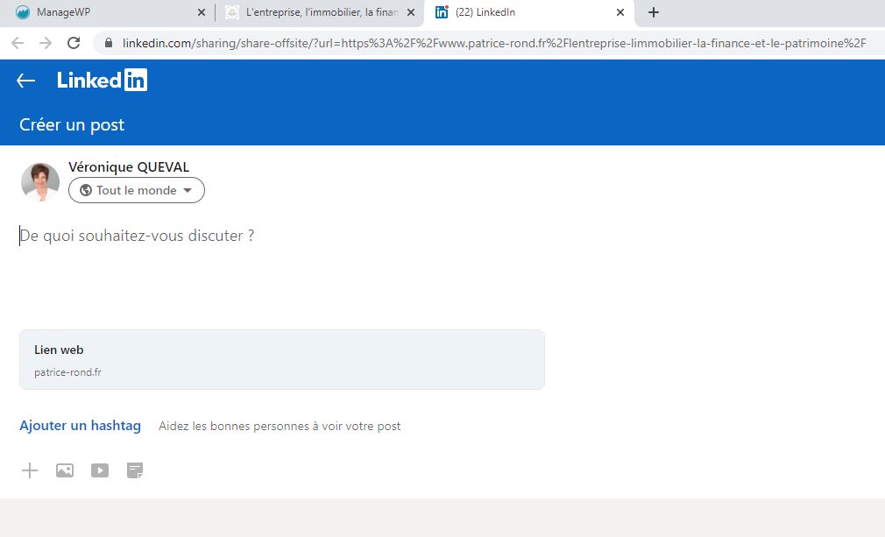The height and width of the screenshot is (537, 885).
Task: Click Aidez les bonnes personnes hint text
Action: (280, 427)
